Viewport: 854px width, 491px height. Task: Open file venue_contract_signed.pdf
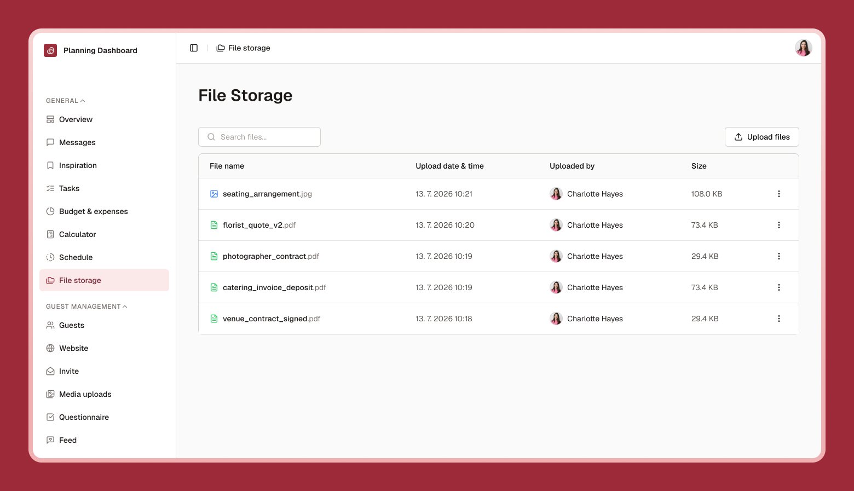point(272,319)
